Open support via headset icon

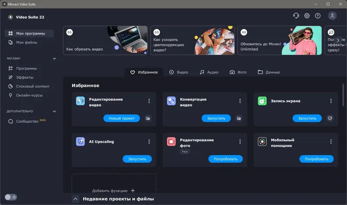[296, 16]
